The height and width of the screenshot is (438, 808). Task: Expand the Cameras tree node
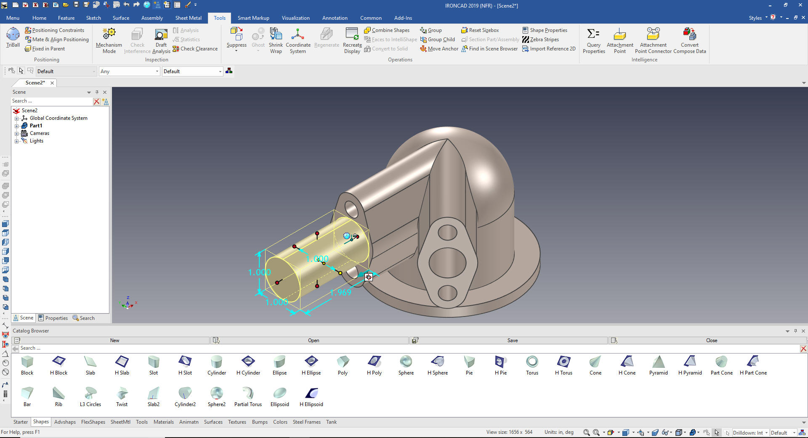coord(17,134)
